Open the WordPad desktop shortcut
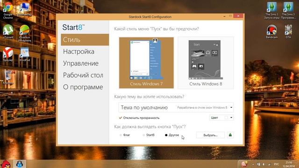299x168 pixels. (x=24, y=54)
